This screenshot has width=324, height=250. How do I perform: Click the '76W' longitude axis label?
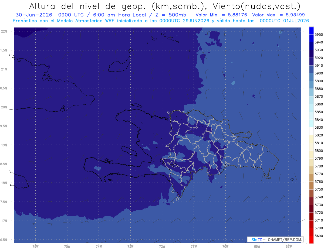(x=35, y=246)
